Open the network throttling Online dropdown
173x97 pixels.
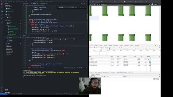click(115, 47)
